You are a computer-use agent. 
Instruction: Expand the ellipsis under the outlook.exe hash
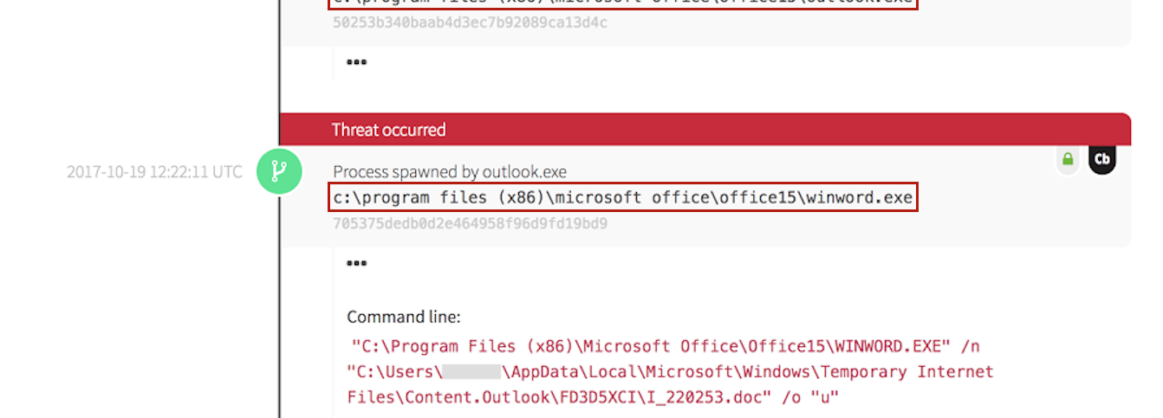355,61
